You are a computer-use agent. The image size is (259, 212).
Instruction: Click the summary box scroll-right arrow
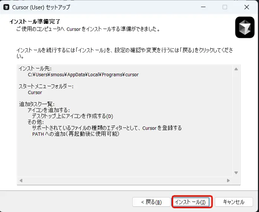pos(228,180)
